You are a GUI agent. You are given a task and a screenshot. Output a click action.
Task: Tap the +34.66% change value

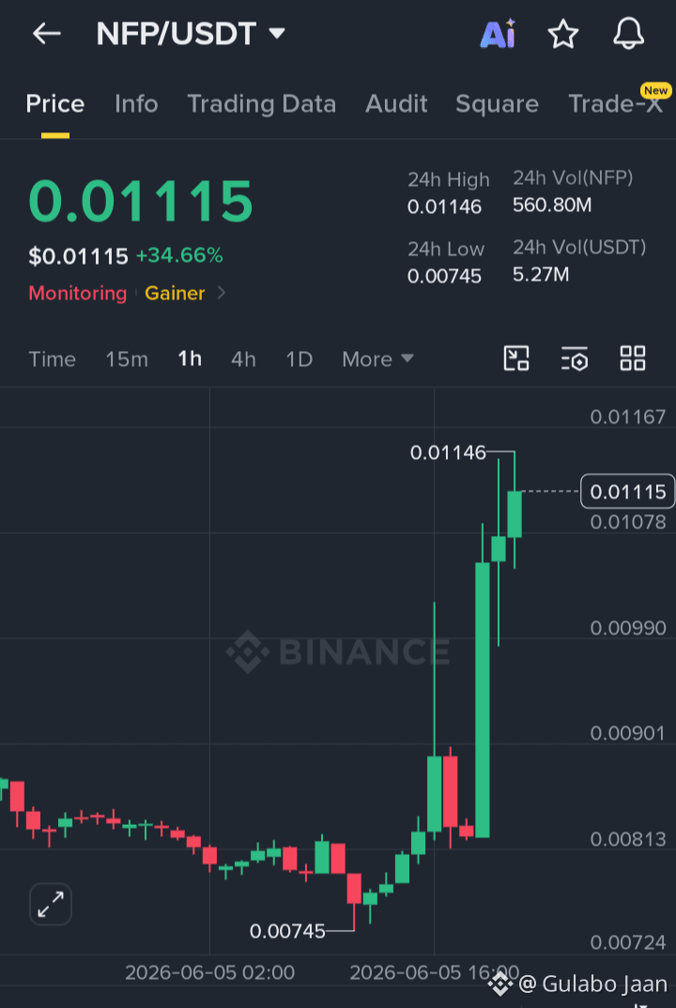[179, 256]
